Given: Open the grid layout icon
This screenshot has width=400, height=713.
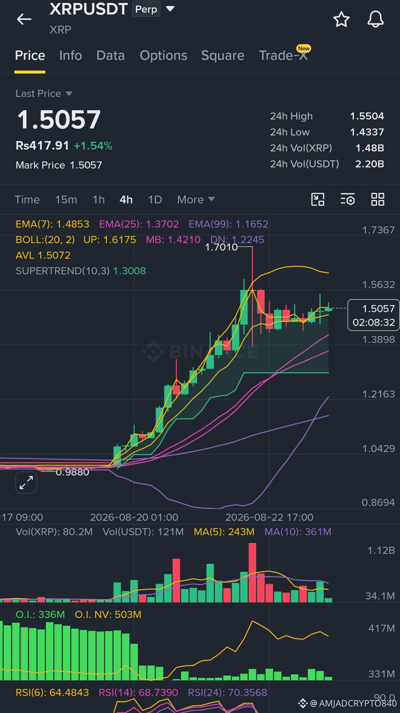Looking at the screenshot, I should (378, 199).
